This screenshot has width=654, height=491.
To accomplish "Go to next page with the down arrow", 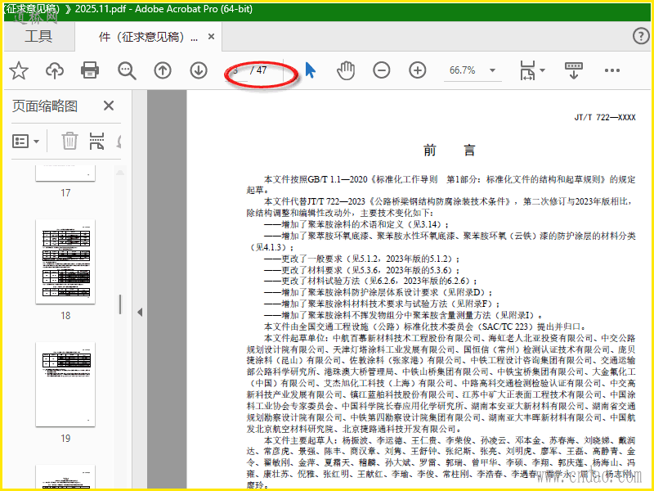I will 199,70.
